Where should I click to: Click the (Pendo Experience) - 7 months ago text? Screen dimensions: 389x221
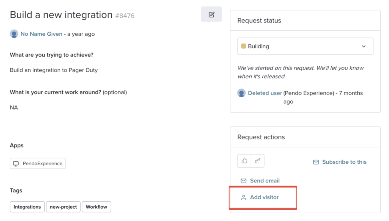point(323,97)
